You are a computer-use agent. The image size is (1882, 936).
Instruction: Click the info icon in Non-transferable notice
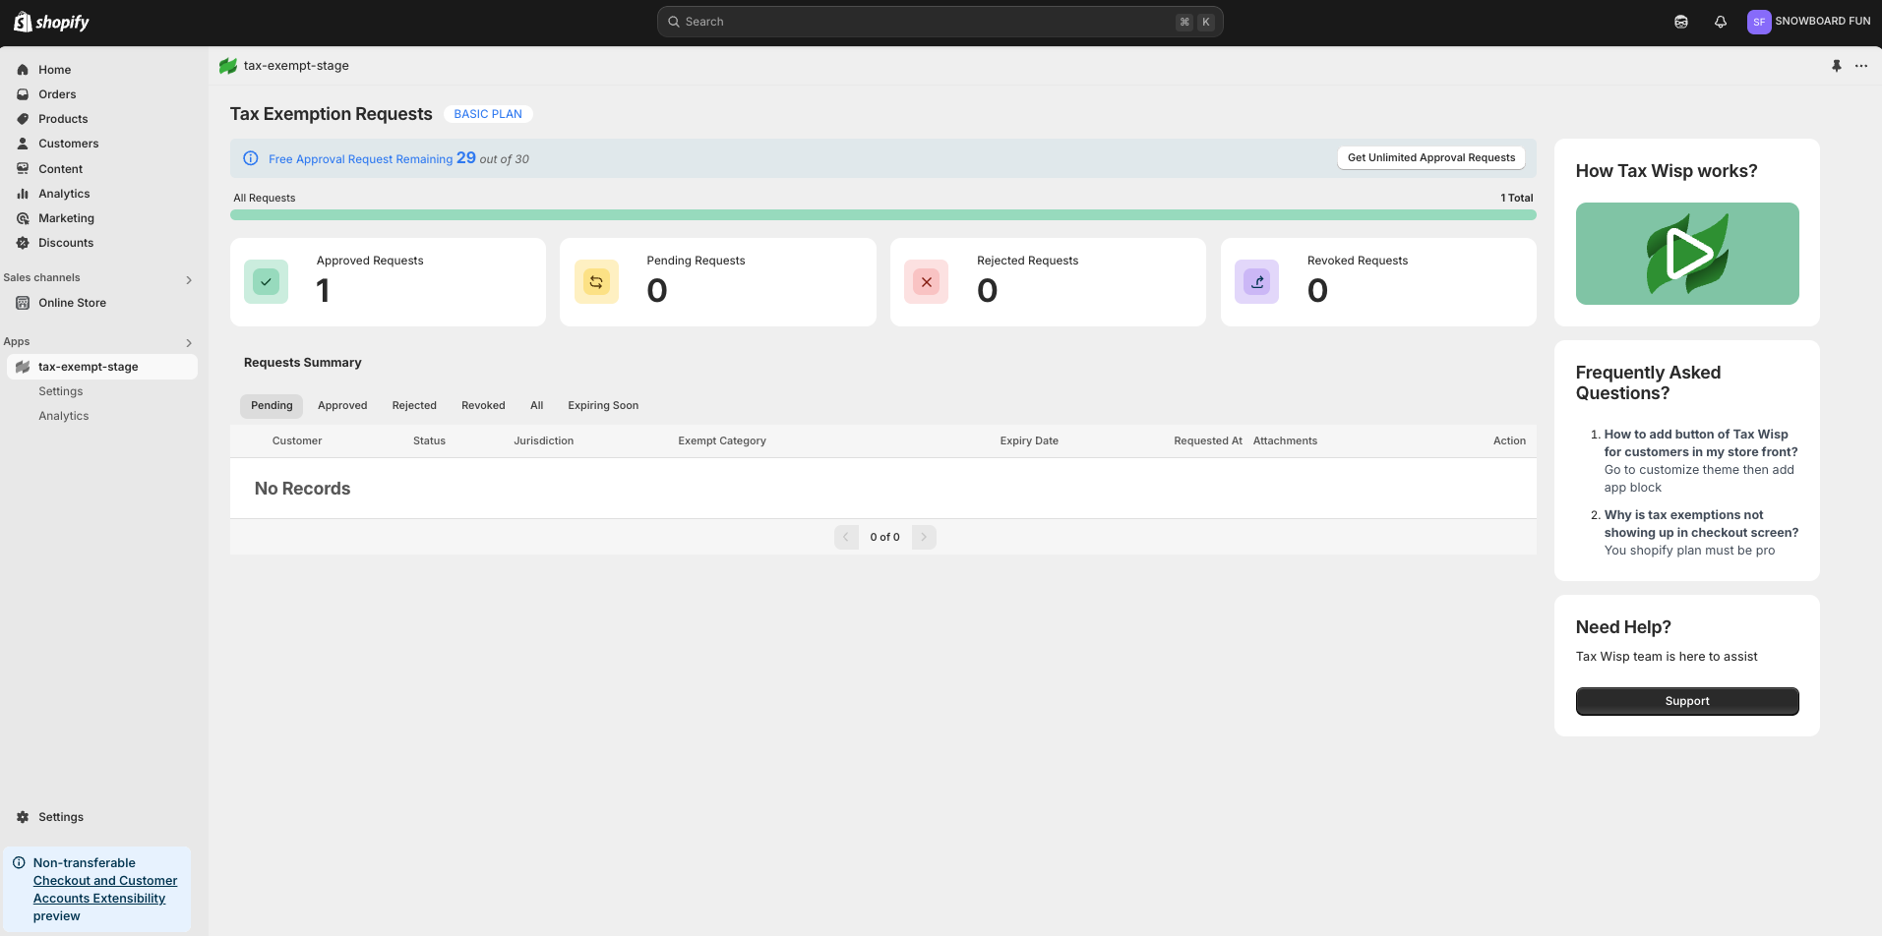click(19, 863)
